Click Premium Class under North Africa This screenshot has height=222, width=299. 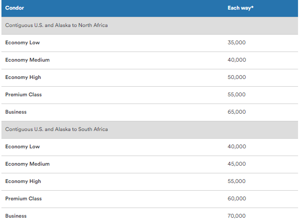pyautogui.click(x=24, y=94)
